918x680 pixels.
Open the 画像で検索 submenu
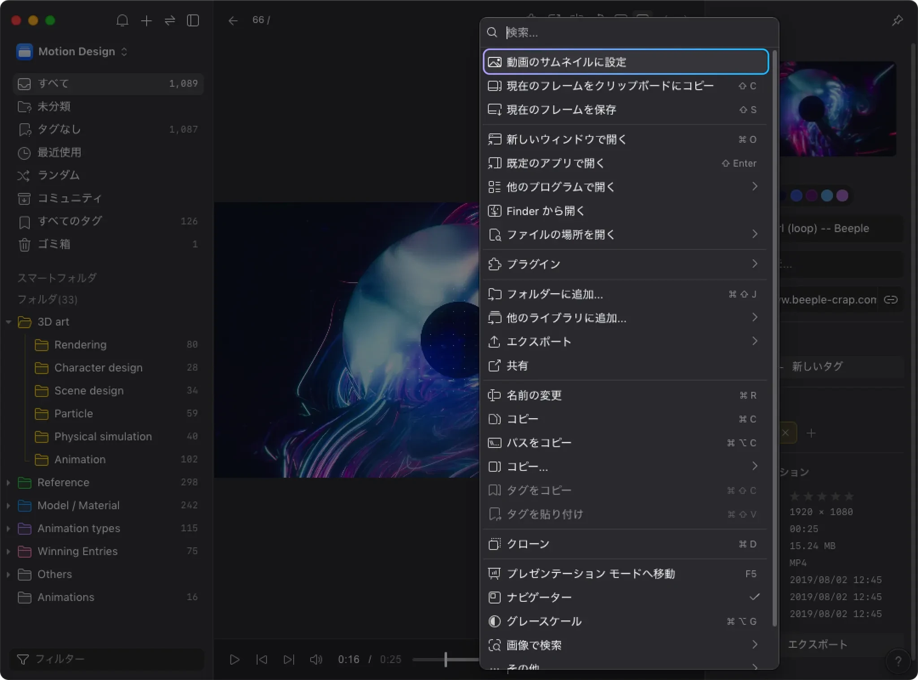tap(626, 645)
